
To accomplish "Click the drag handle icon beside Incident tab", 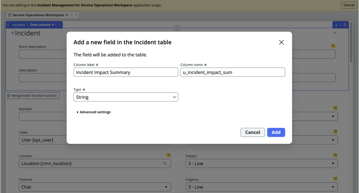I will tap(8, 25).
